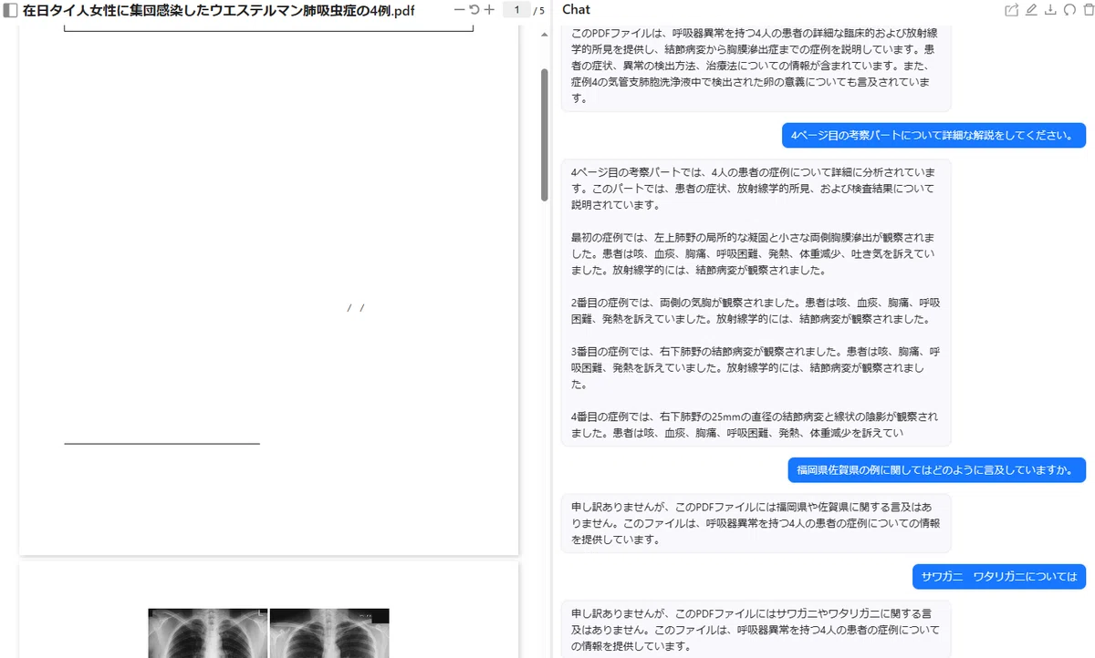The width and height of the screenshot is (1095, 658).
Task: Select the message 'サワガニ ワタリガニについては'
Action: [x=999, y=576]
